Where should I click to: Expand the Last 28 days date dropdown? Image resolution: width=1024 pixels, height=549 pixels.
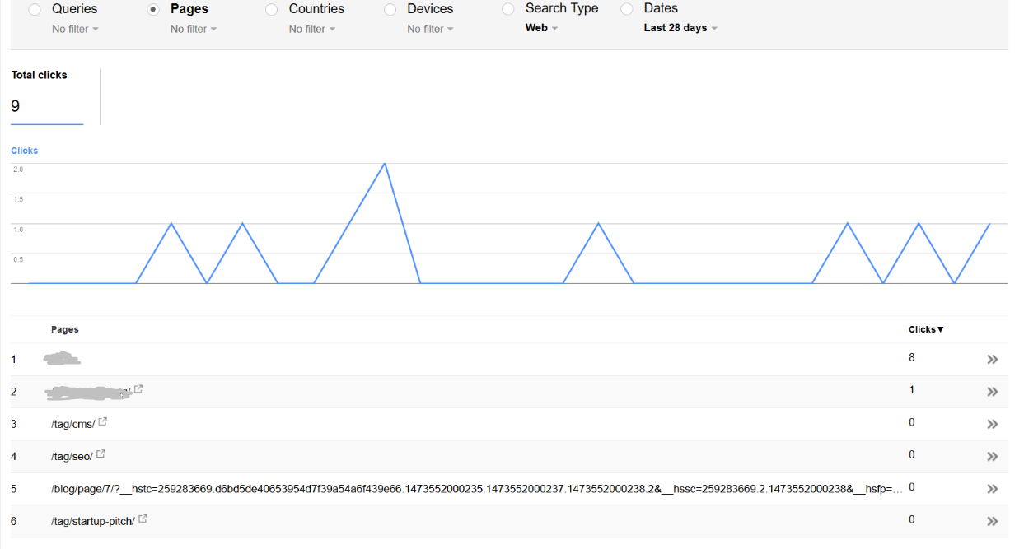tap(680, 28)
